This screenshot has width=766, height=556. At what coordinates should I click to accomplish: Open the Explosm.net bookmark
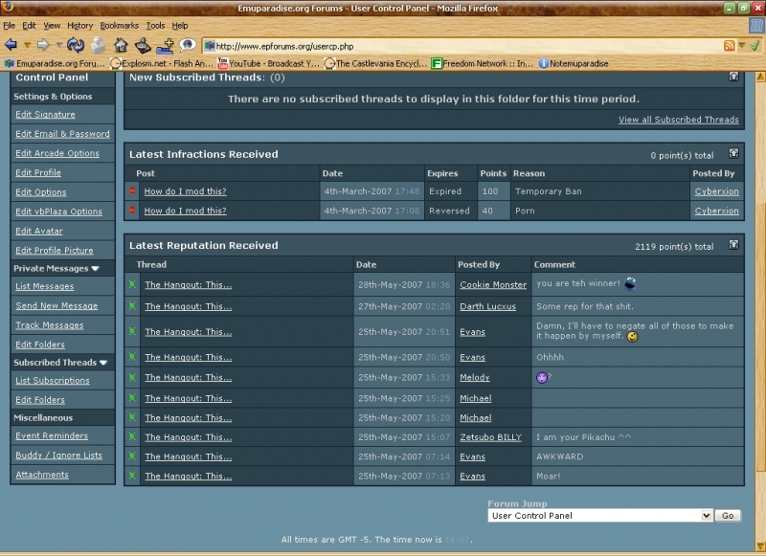click(162, 63)
